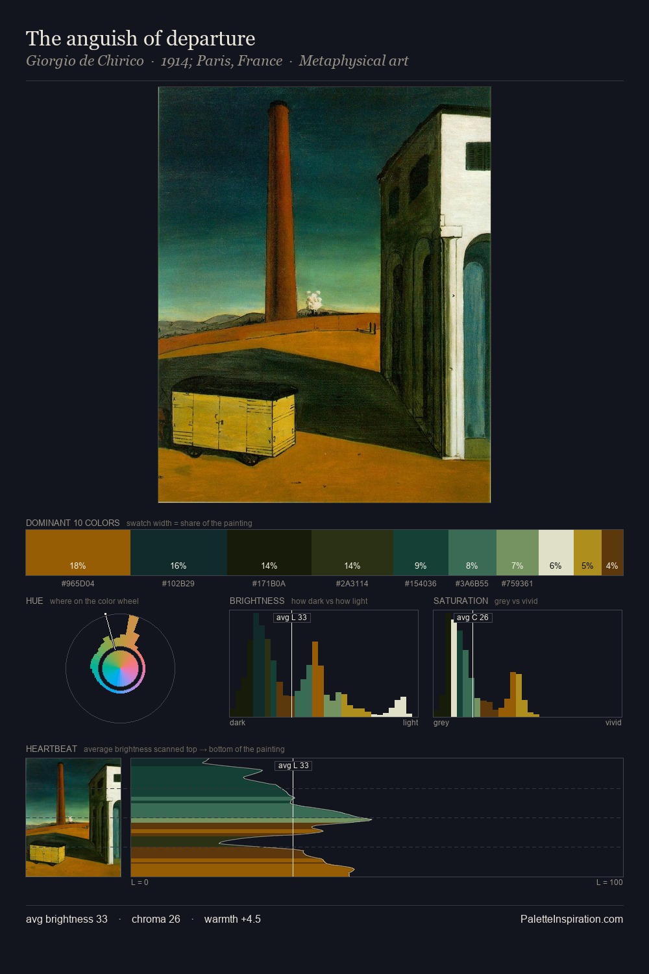Click the 'HEARTBEAT' section heading
649x974 pixels.
click(x=51, y=749)
